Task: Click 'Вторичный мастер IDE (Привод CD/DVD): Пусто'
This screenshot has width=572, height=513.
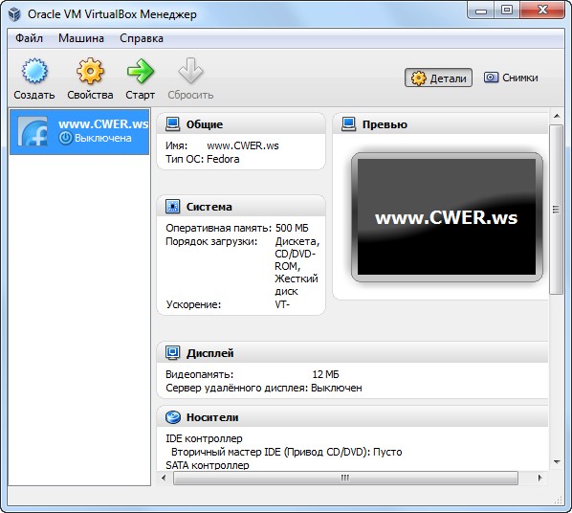Action: pyautogui.click(x=286, y=452)
